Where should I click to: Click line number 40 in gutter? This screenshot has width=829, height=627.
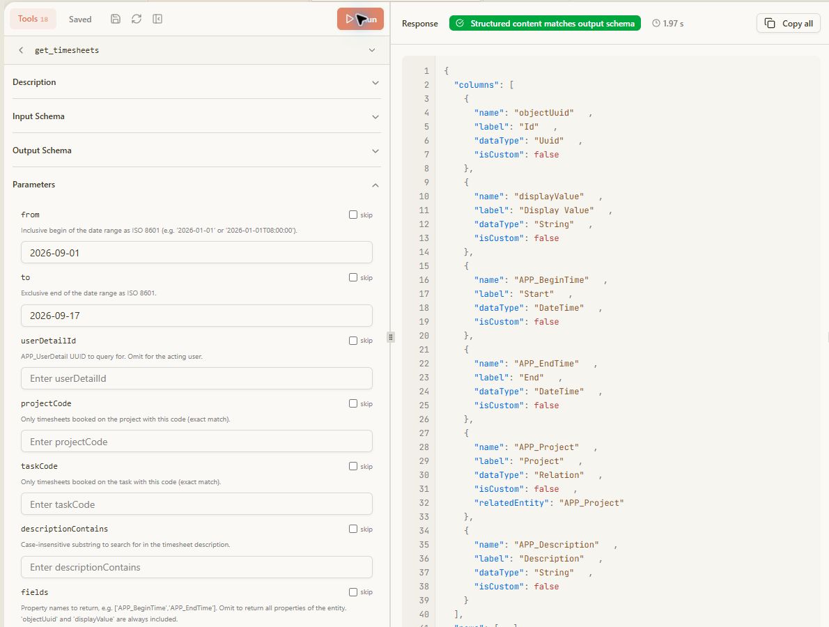point(424,614)
